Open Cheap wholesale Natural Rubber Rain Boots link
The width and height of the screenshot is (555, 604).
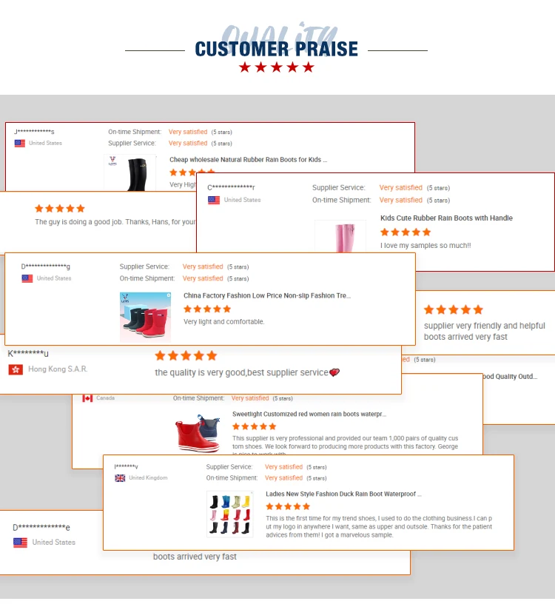[x=248, y=160]
